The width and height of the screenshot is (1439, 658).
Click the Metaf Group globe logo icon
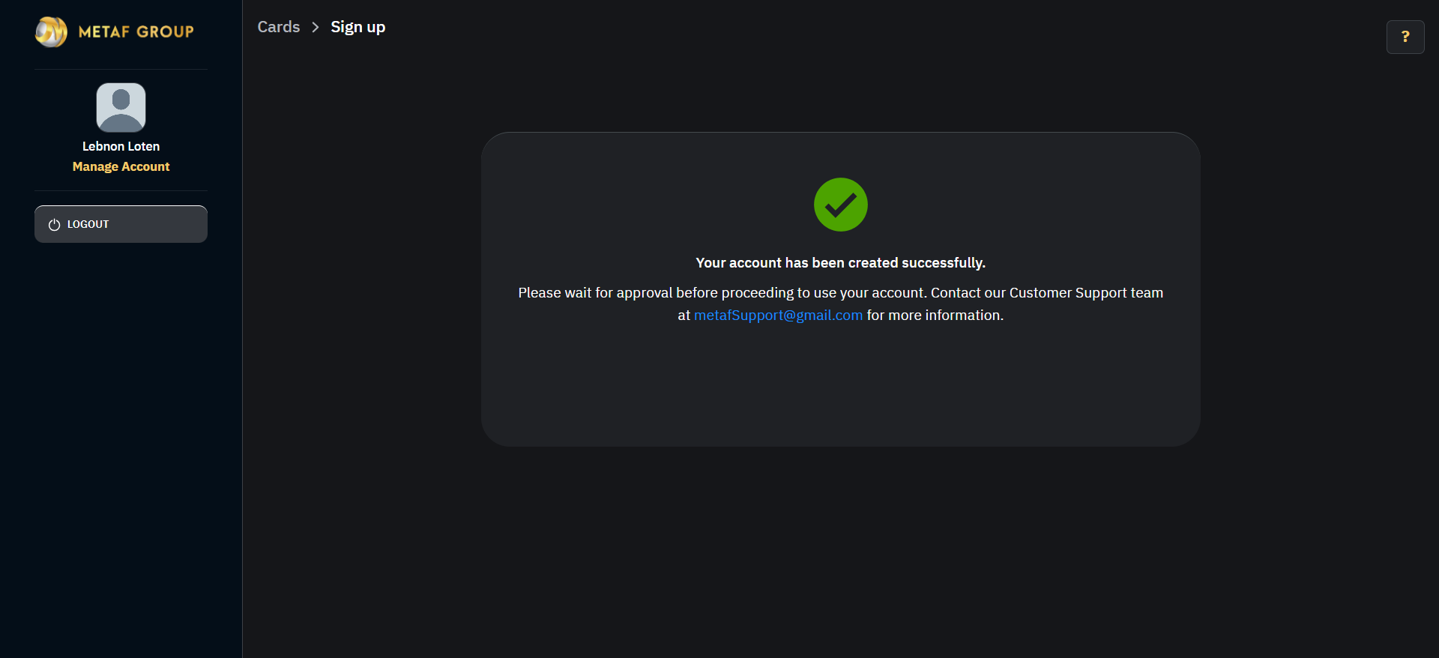click(51, 31)
